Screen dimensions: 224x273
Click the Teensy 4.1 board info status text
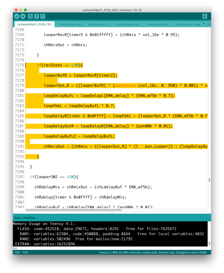pyautogui.click(x=153, y=252)
